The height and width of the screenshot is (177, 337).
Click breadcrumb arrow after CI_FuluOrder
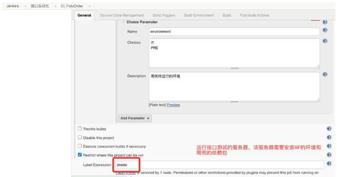89,6
